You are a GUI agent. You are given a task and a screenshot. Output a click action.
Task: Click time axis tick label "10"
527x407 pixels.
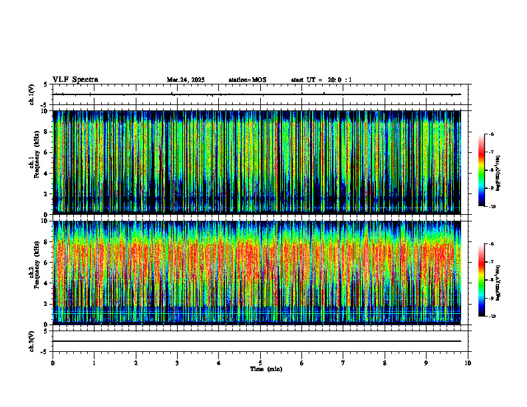tap(468, 363)
